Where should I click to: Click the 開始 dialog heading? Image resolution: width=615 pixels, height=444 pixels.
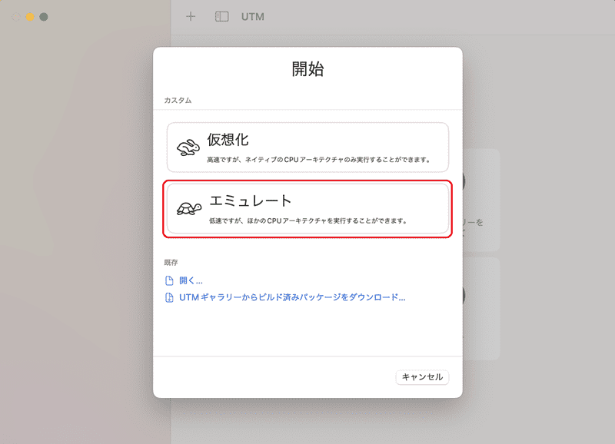[x=308, y=69]
